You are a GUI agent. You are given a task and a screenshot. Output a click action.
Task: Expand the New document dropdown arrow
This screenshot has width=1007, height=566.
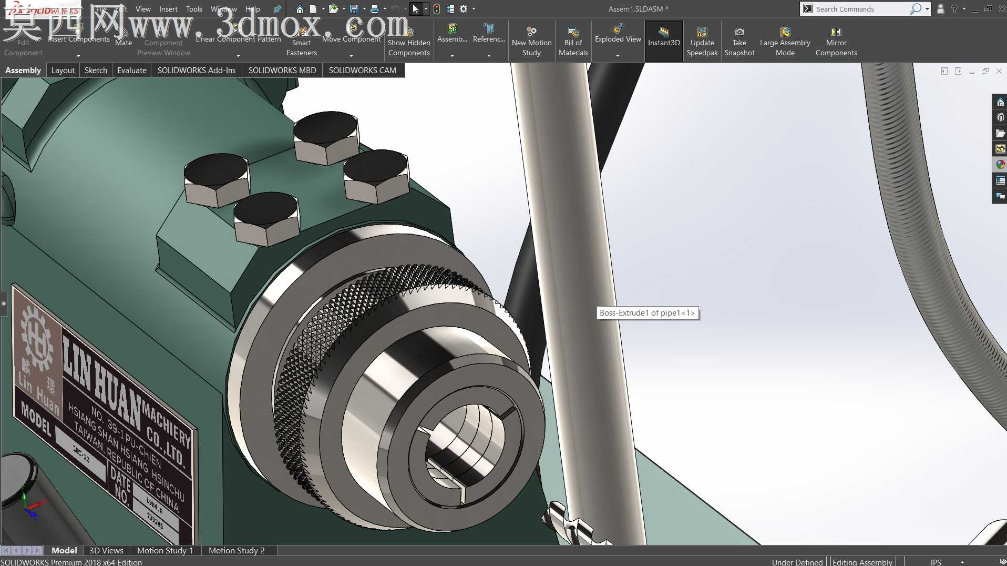tap(323, 9)
